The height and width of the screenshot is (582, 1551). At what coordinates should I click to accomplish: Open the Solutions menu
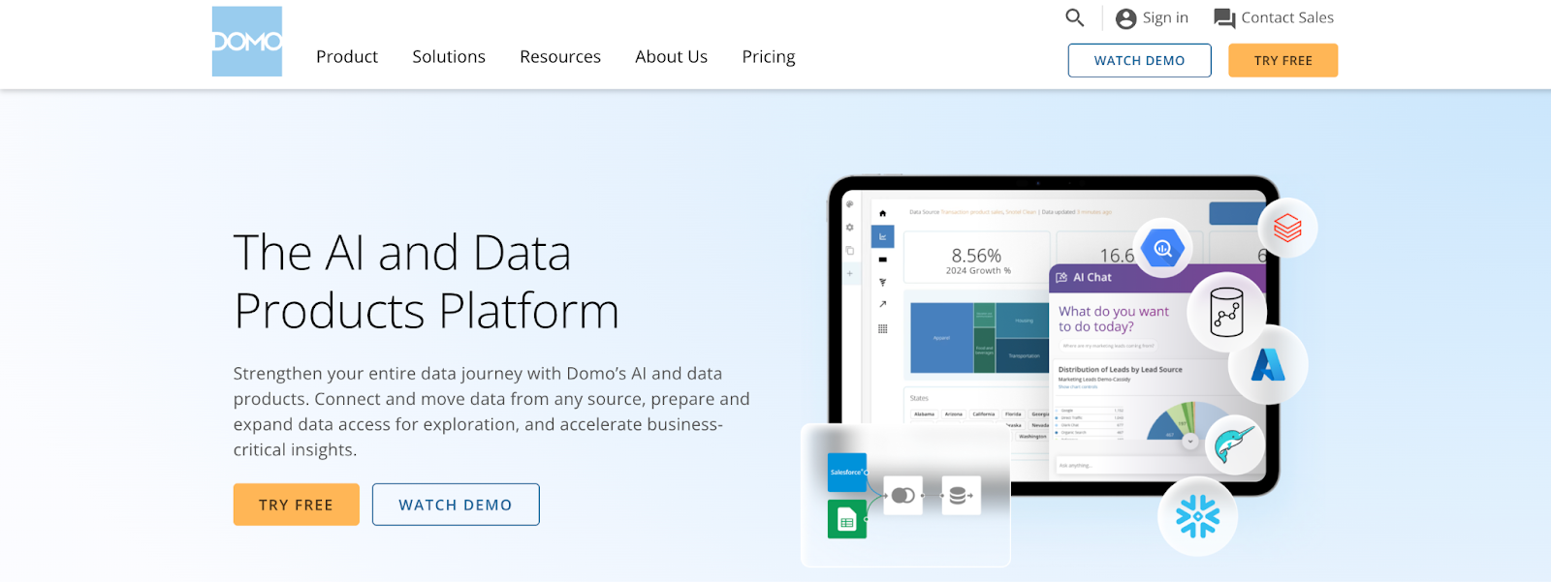coord(449,57)
